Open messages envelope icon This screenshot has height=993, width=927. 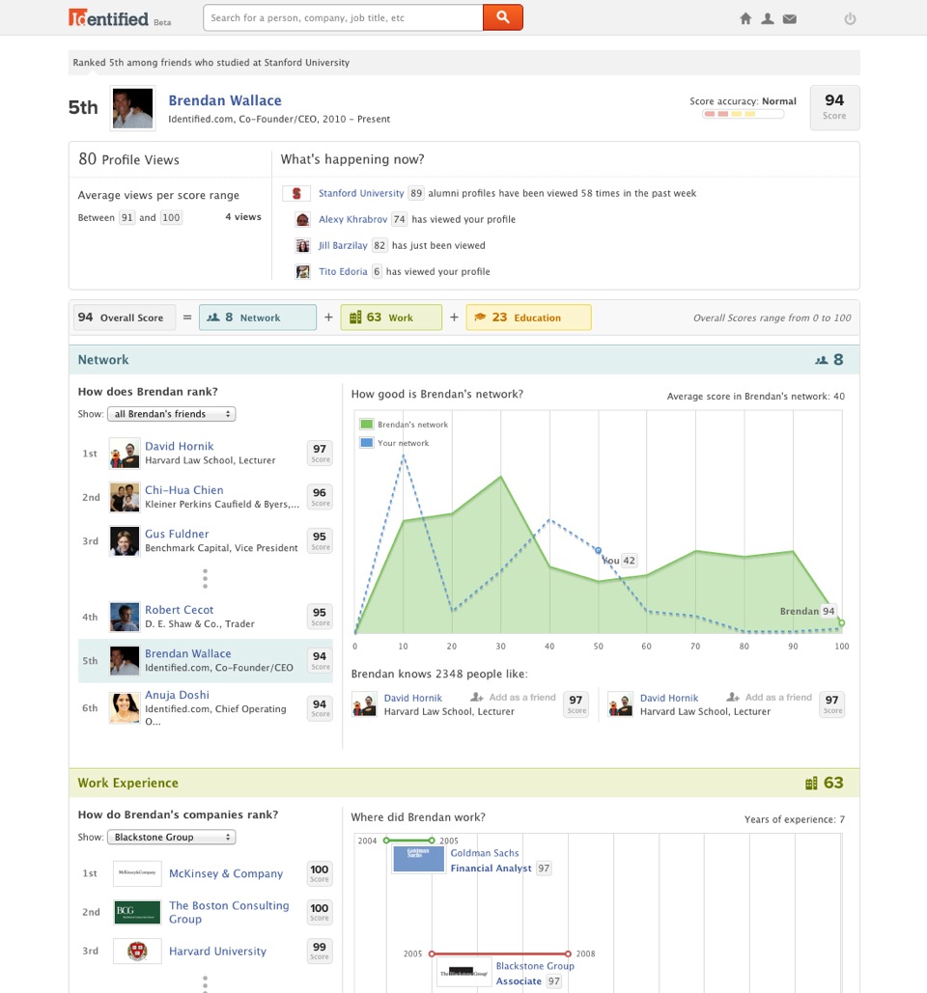click(790, 19)
